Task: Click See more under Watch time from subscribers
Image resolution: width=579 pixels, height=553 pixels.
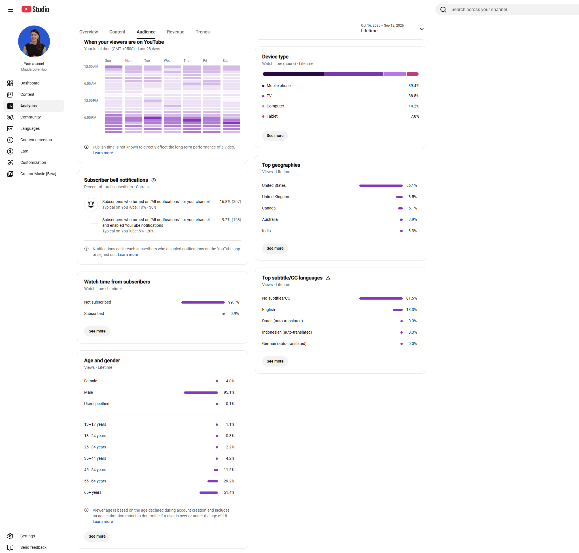Action: point(97,331)
